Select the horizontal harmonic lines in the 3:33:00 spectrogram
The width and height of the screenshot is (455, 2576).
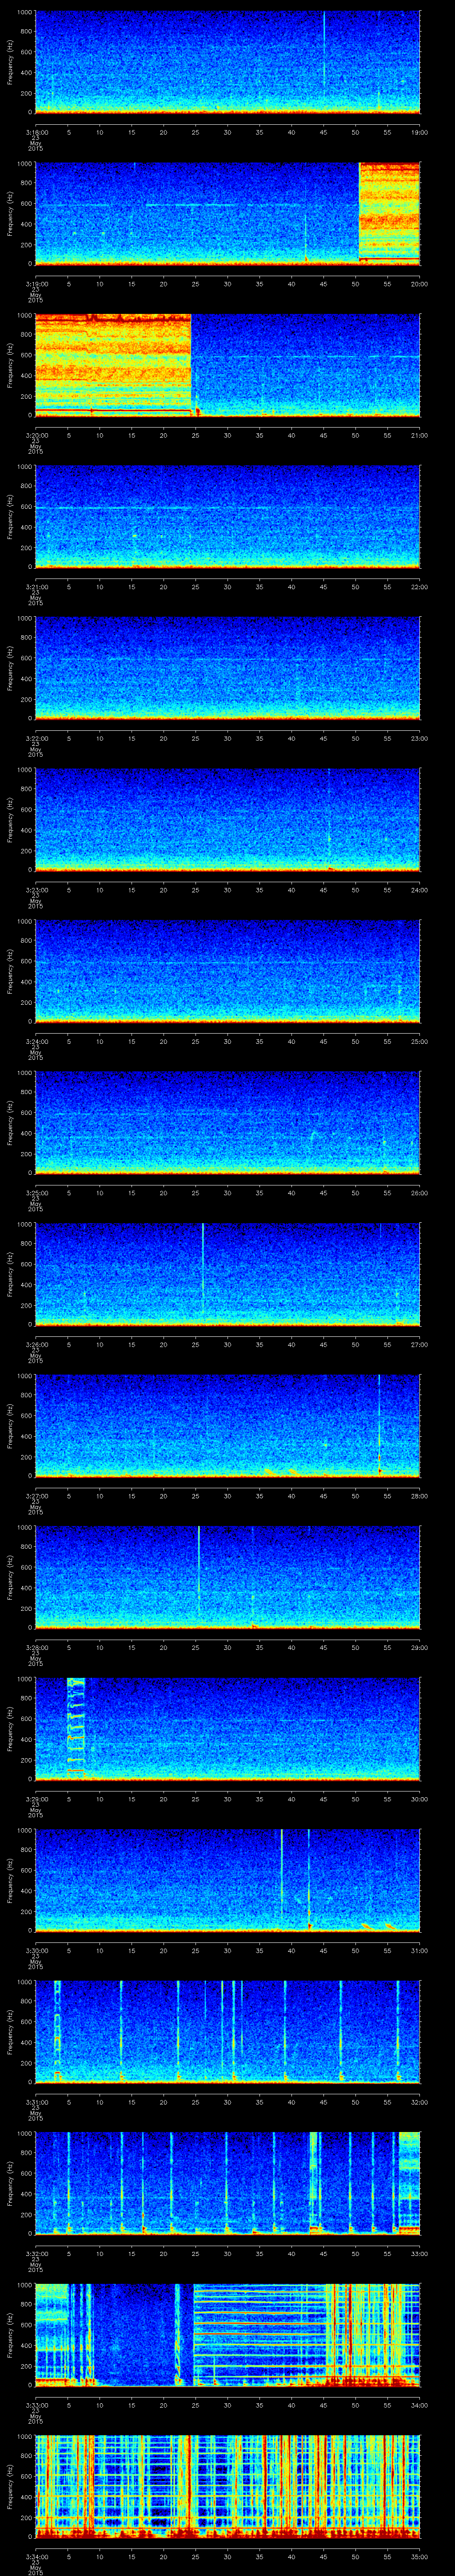[260, 2334]
